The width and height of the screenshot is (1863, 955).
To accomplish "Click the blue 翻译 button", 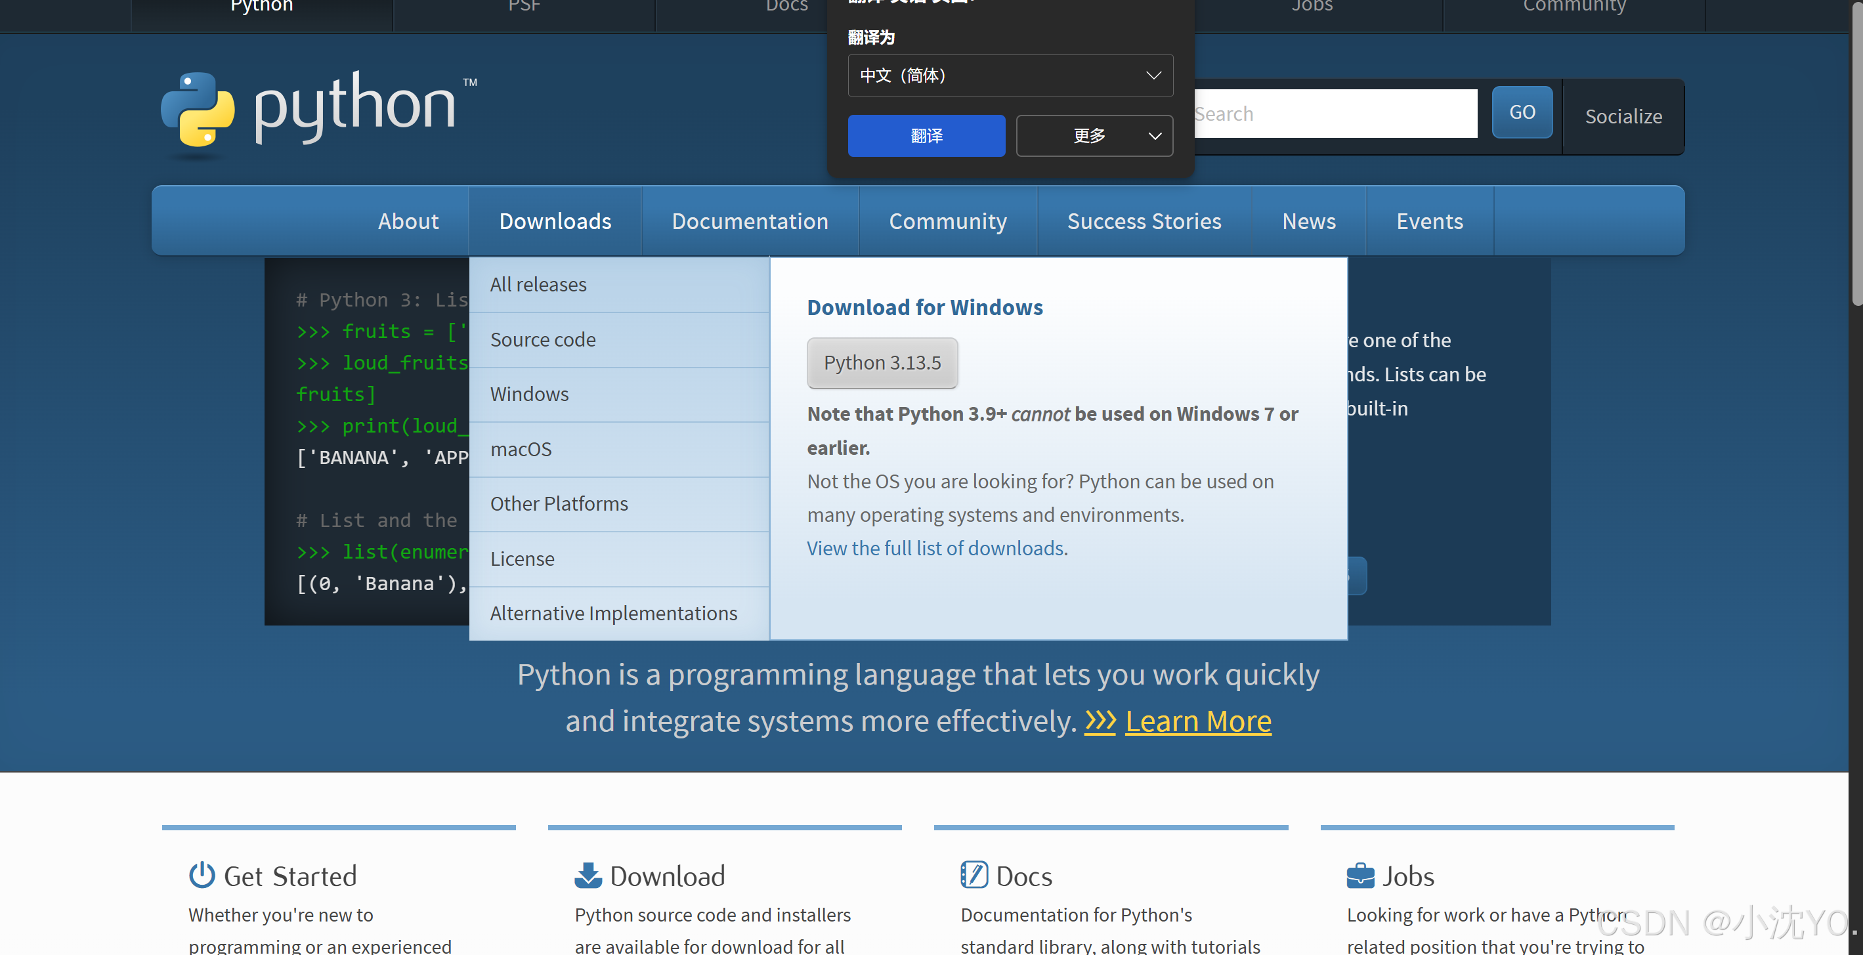I will [x=926, y=135].
